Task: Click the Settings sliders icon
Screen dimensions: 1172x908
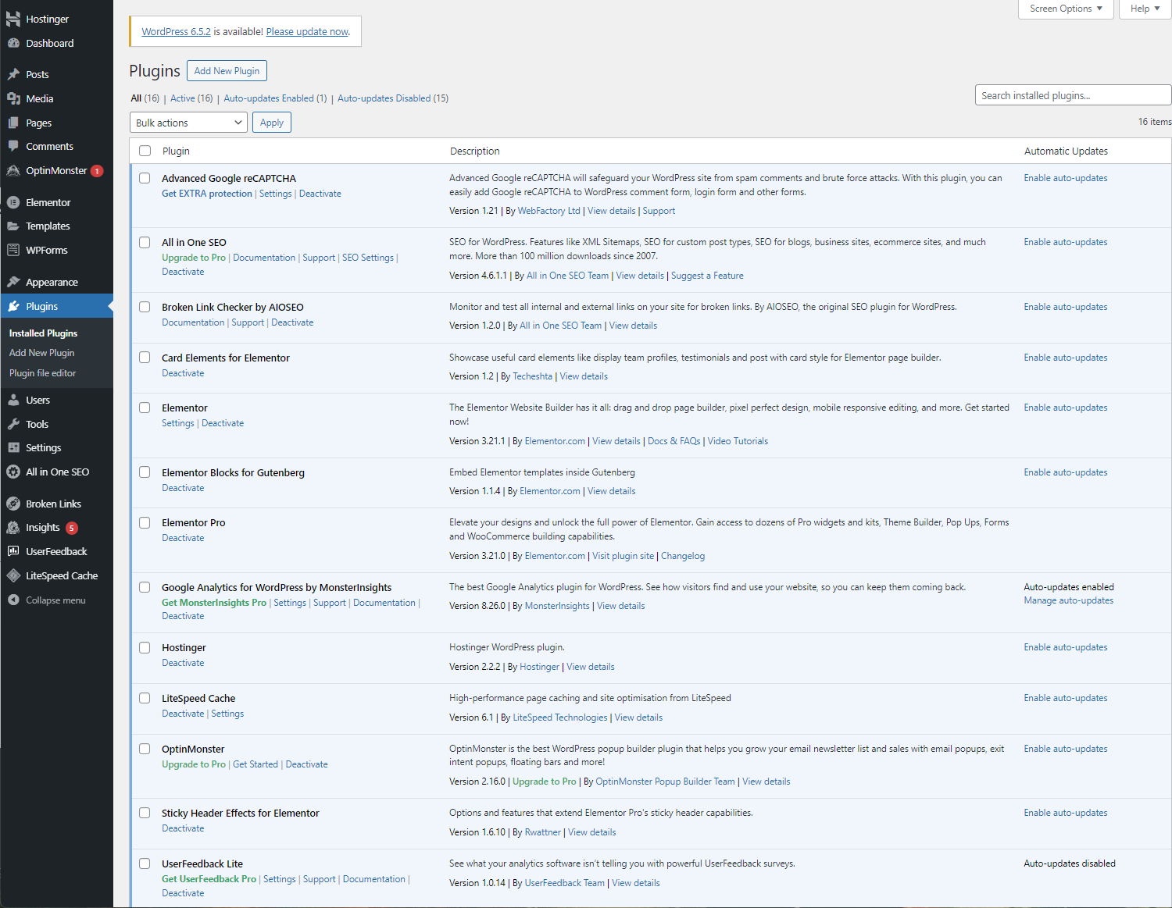Action: pyautogui.click(x=13, y=447)
